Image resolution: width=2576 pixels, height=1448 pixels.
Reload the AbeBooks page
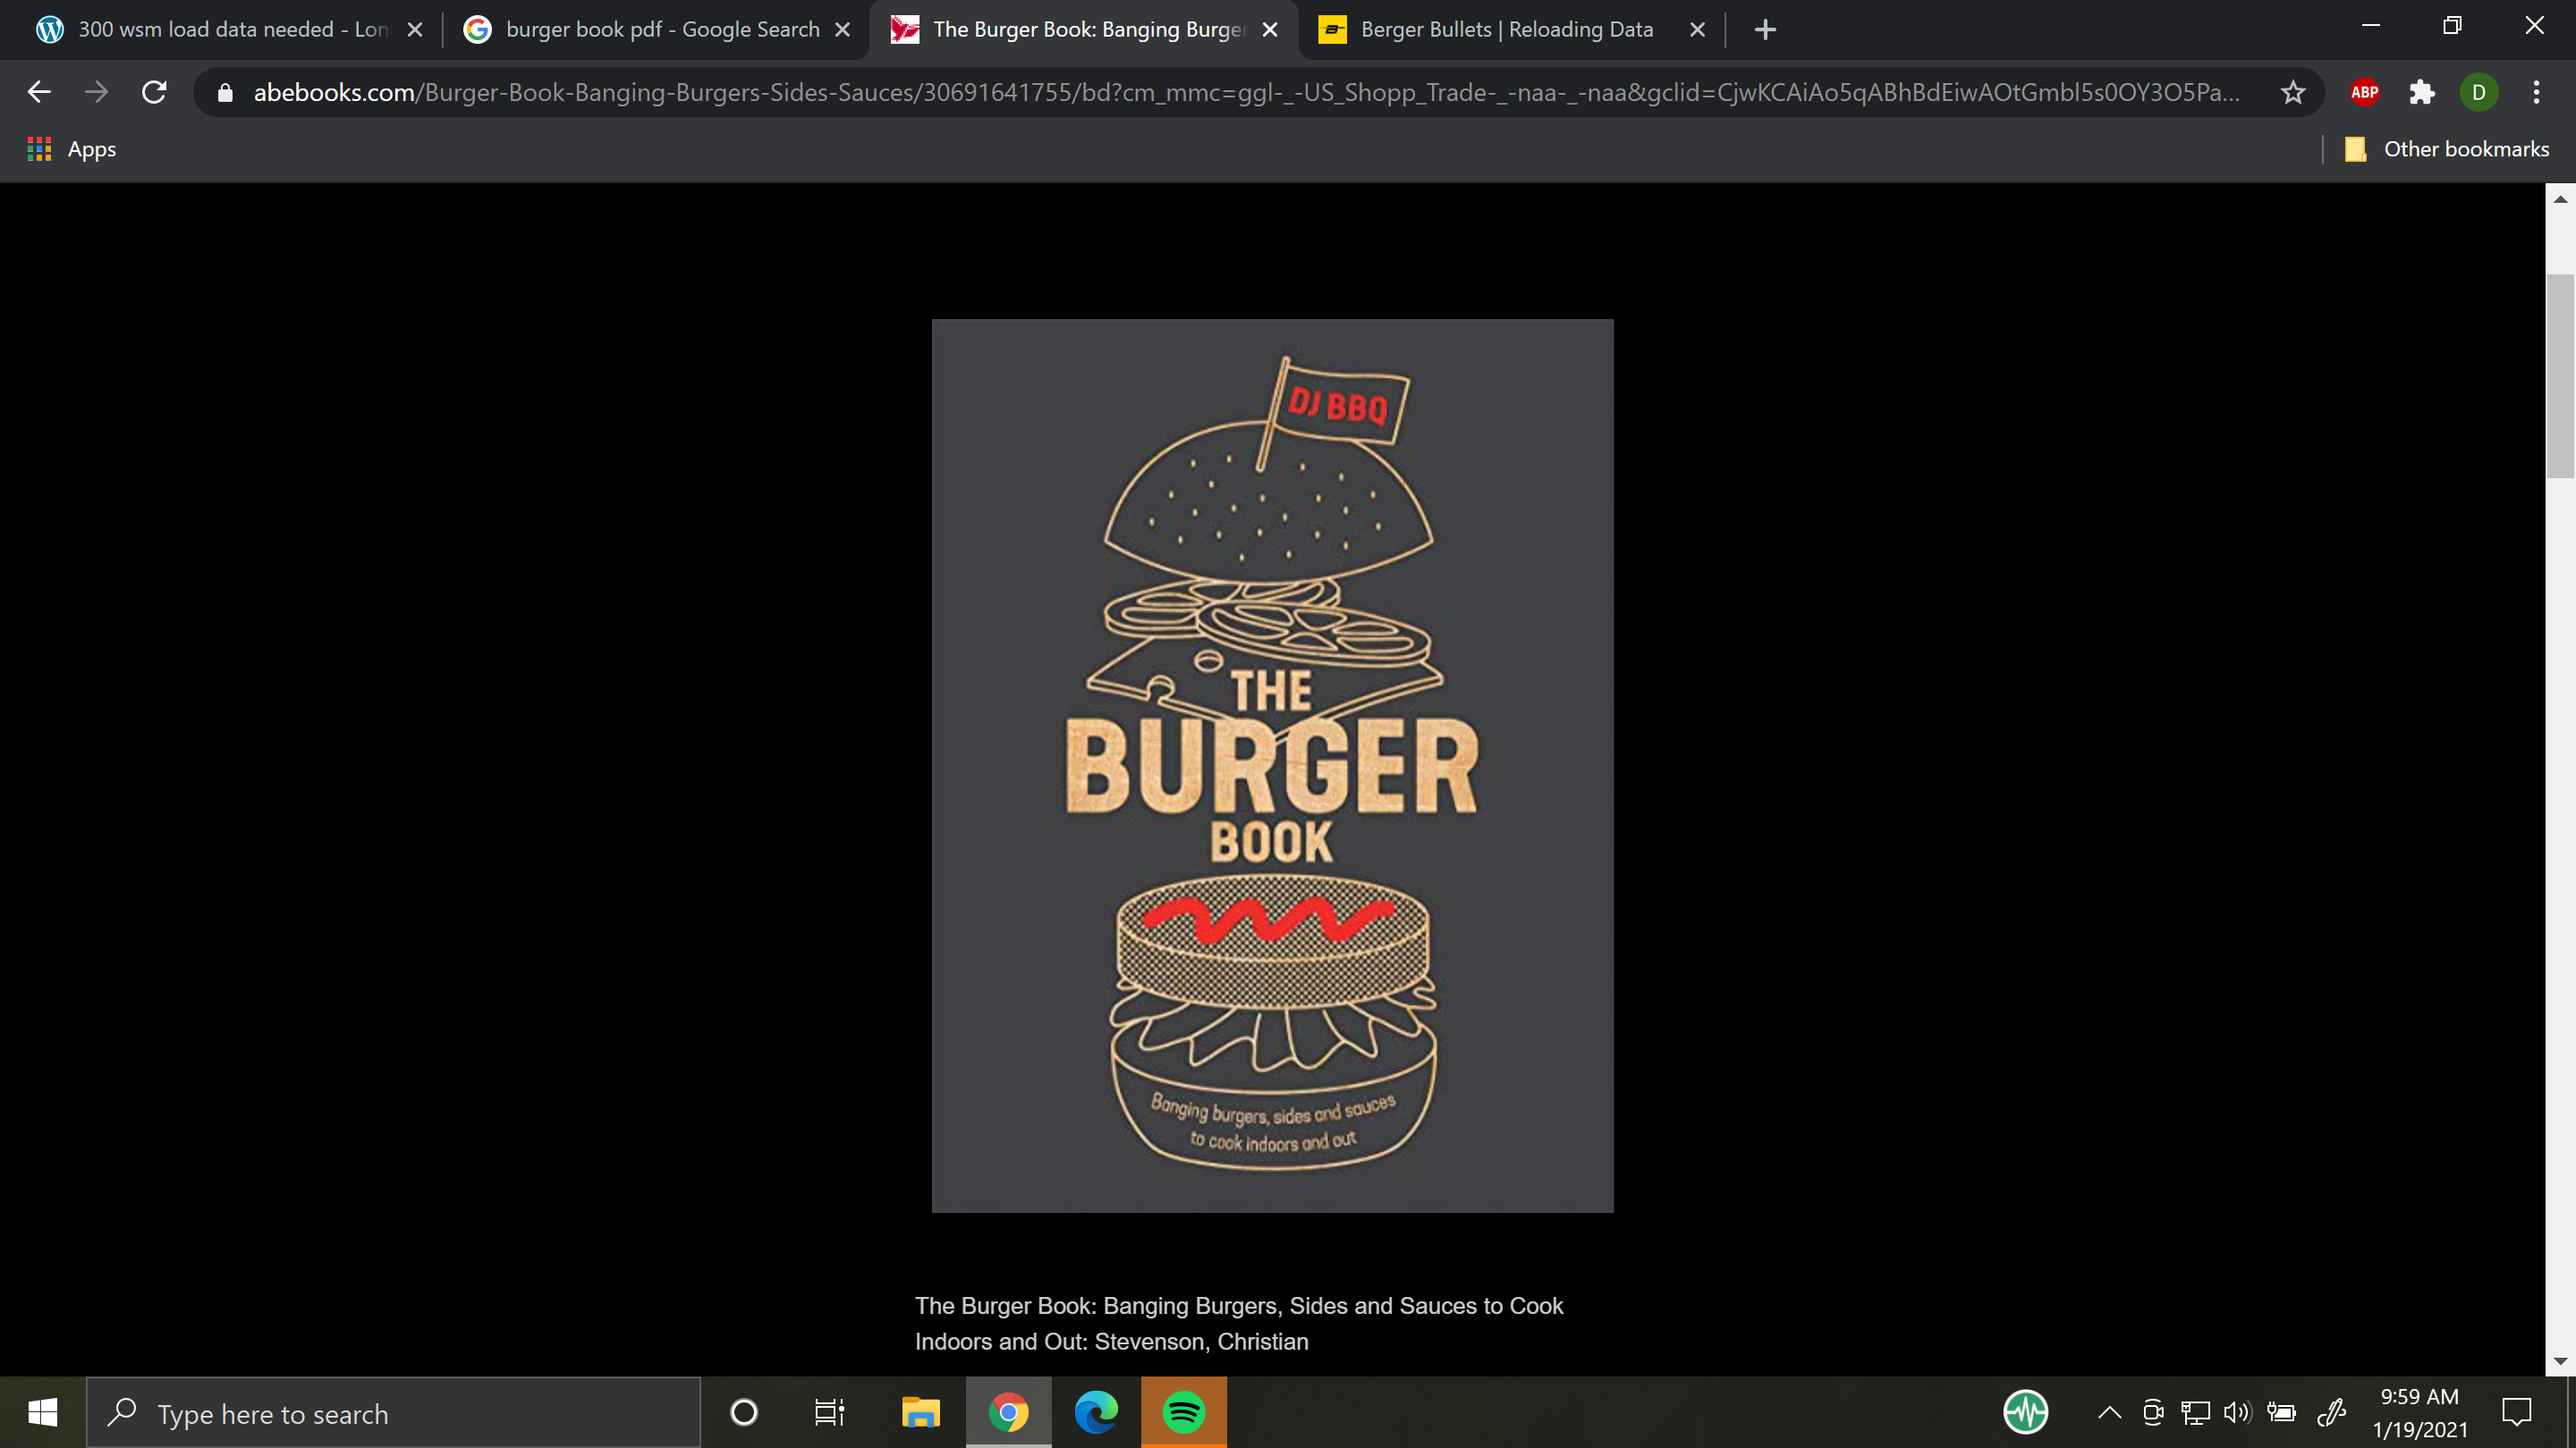(154, 92)
